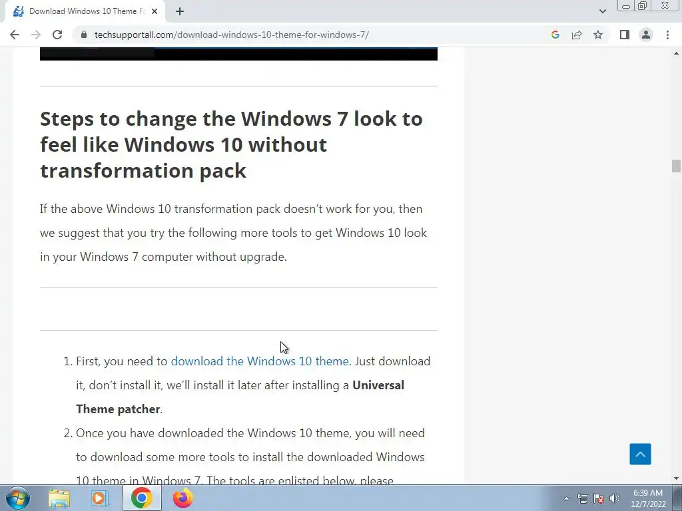The height and width of the screenshot is (511, 682).
Task: Show hidden system tray icons
Action: coord(566,498)
